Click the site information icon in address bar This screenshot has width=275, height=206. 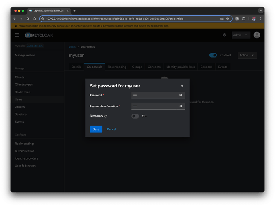point(42,19)
